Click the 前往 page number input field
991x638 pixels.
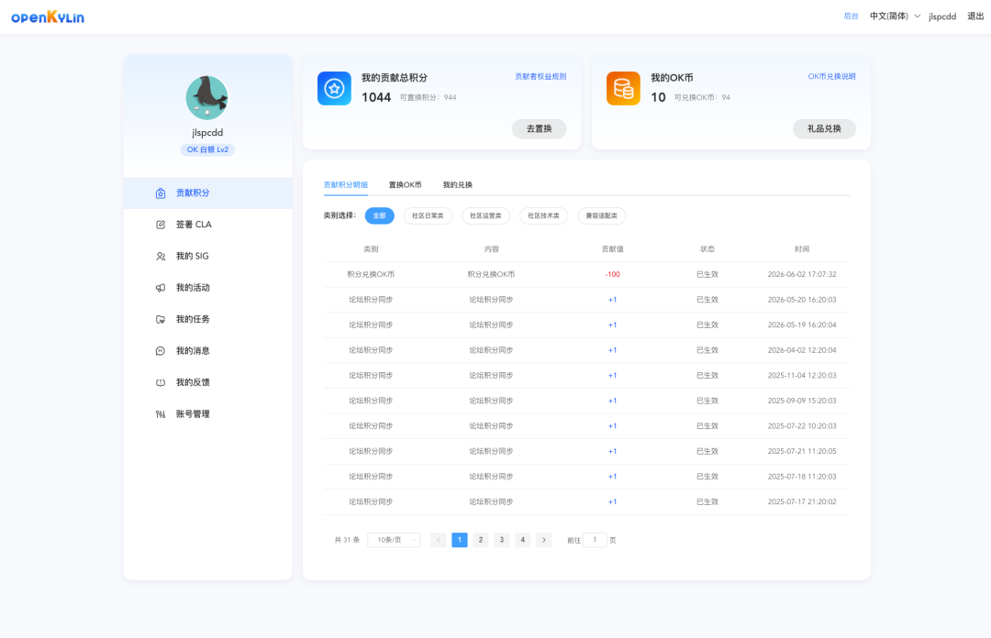coord(595,540)
